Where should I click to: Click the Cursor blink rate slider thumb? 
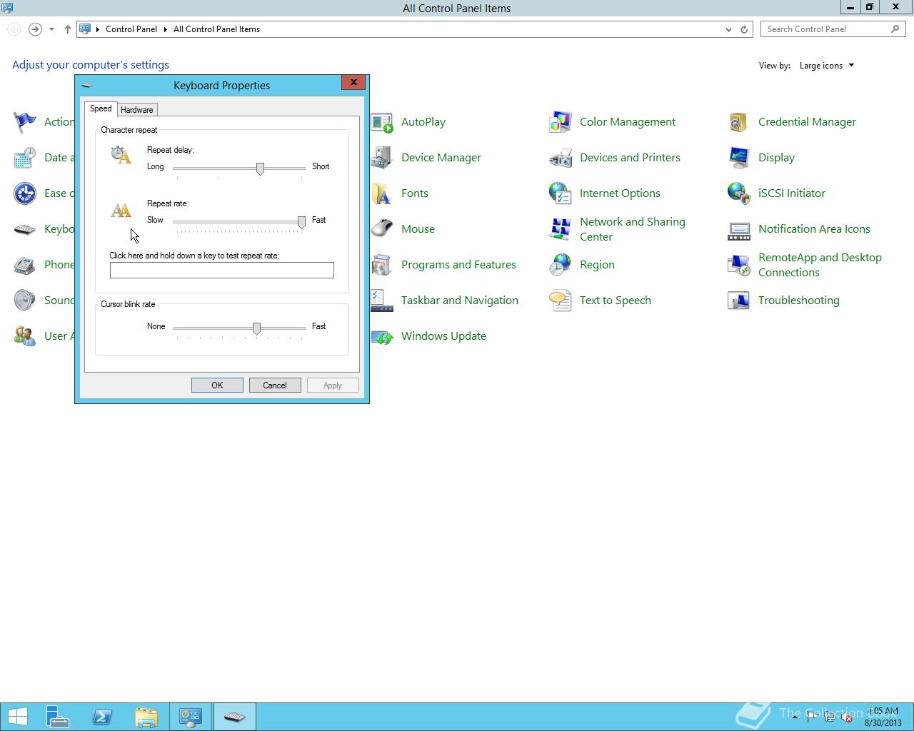tap(256, 328)
